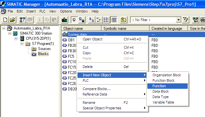Open the No Filter dropdown arrow
205x117 pixels.
178,20
